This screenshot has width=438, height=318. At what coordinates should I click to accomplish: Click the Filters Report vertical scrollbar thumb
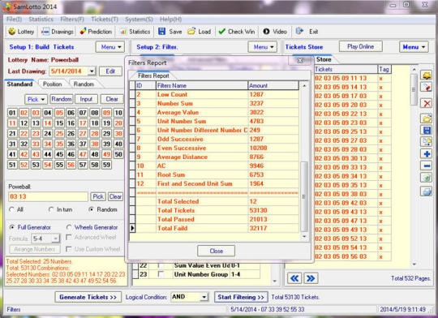(x=304, y=196)
